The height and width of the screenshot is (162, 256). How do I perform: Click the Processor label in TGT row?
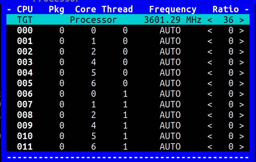tap(93, 20)
